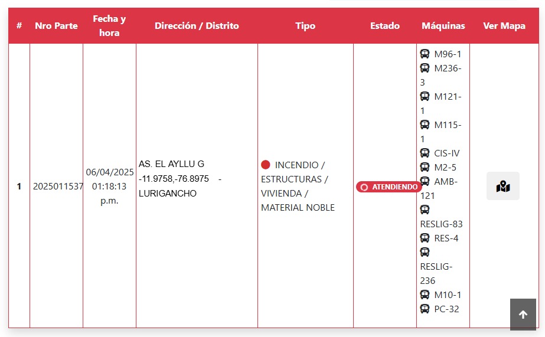Click the Dirección / Distrito column header
The image size is (545, 337).
(x=197, y=26)
